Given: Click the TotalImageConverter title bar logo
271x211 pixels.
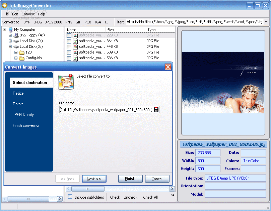Looking at the screenshot, I should pyautogui.click(x=4, y=5).
